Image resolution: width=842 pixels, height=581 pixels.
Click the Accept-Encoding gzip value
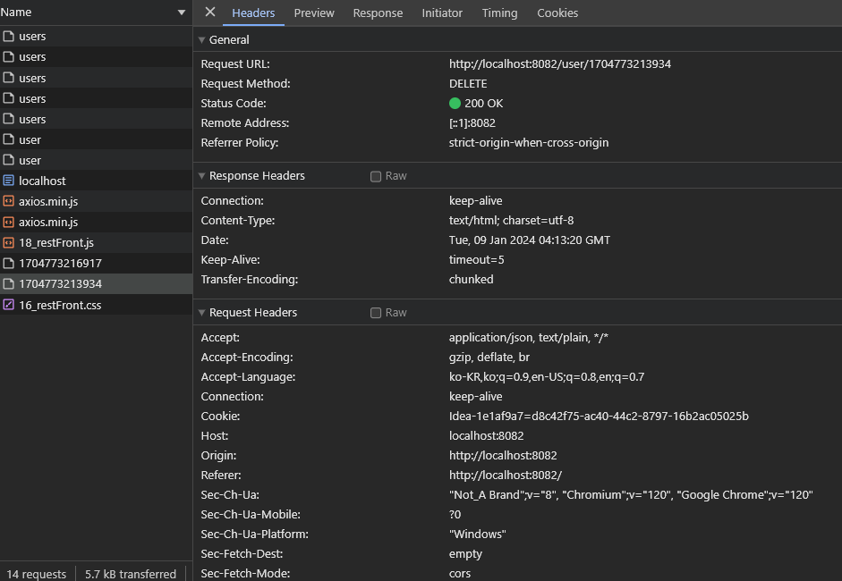pos(489,358)
